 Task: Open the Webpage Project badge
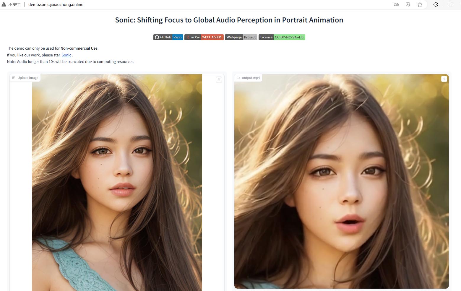coord(241,37)
